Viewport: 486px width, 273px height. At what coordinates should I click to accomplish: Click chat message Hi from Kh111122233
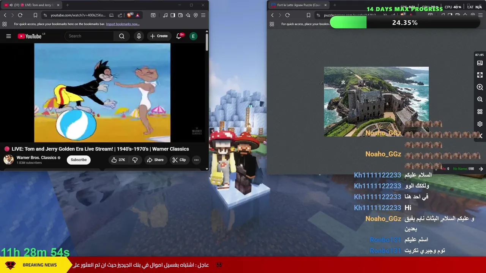(x=408, y=208)
